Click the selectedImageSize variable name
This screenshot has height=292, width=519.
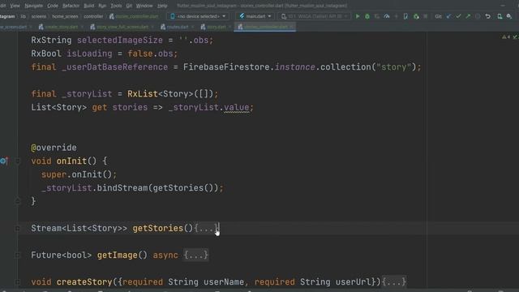[120, 40]
